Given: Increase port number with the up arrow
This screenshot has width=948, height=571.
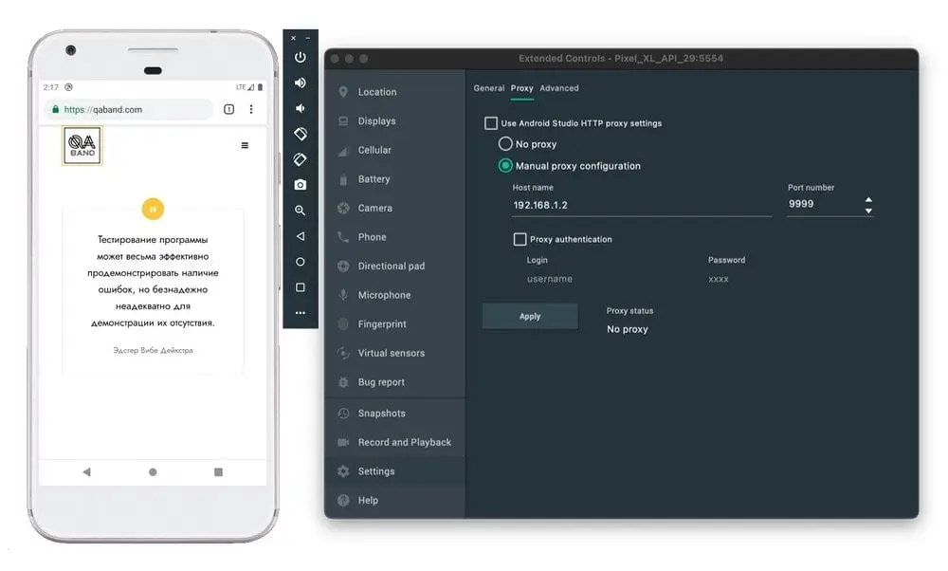Looking at the screenshot, I should [x=868, y=199].
